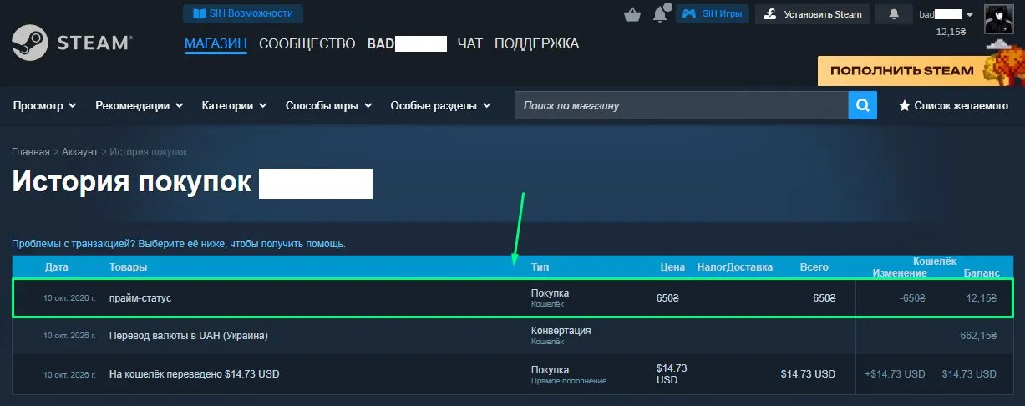Viewport: 1025px width, 406px height.
Task: Expand the Категории dropdown
Action: pos(234,106)
